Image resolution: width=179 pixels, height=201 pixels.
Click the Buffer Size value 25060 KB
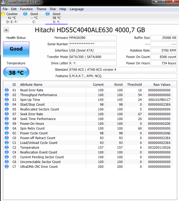tap(164, 38)
